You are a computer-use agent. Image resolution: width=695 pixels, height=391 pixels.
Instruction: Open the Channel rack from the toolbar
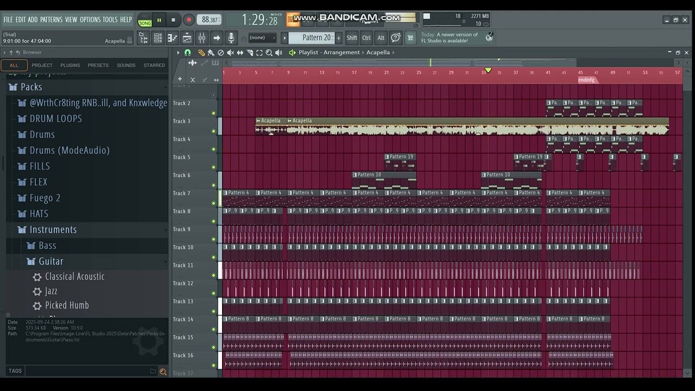pos(158,38)
